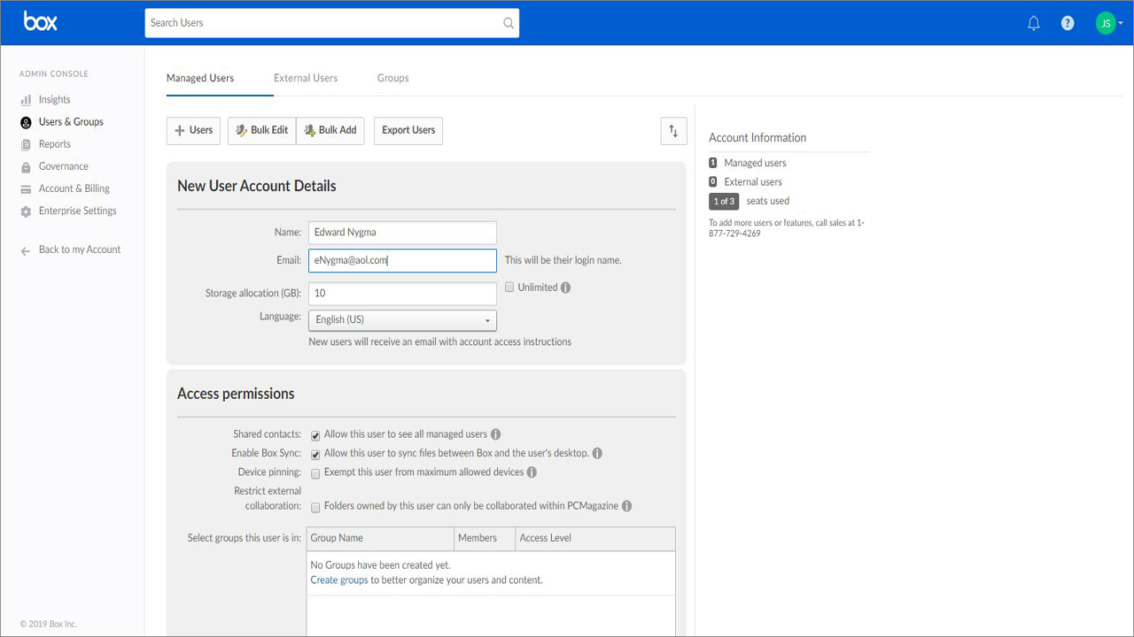Open the help question mark icon

[x=1068, y=23]
